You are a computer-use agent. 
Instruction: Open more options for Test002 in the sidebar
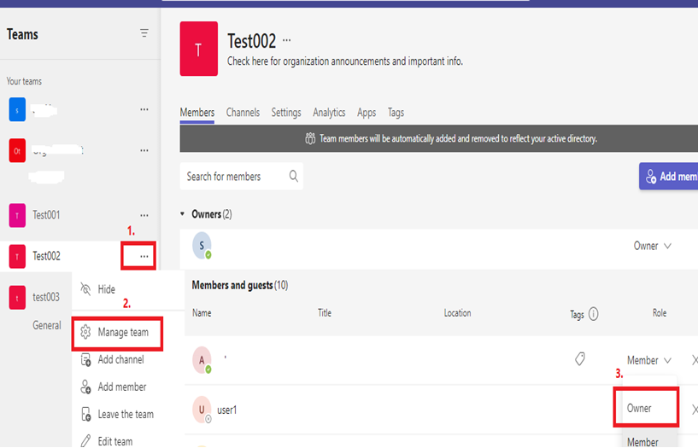tap(144, 257)
